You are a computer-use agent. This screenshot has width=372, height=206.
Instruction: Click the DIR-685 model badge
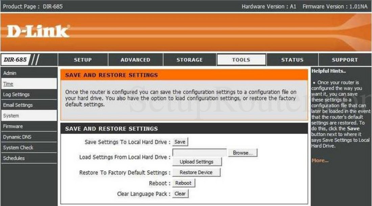tap(15, 60)
